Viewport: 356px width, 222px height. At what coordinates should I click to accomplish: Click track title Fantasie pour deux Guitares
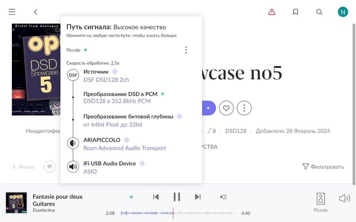coord(57,200)
